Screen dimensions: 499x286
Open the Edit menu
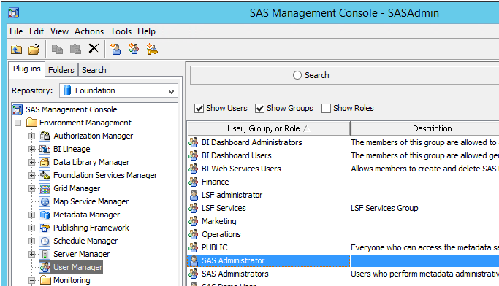[x=37, y=31]
